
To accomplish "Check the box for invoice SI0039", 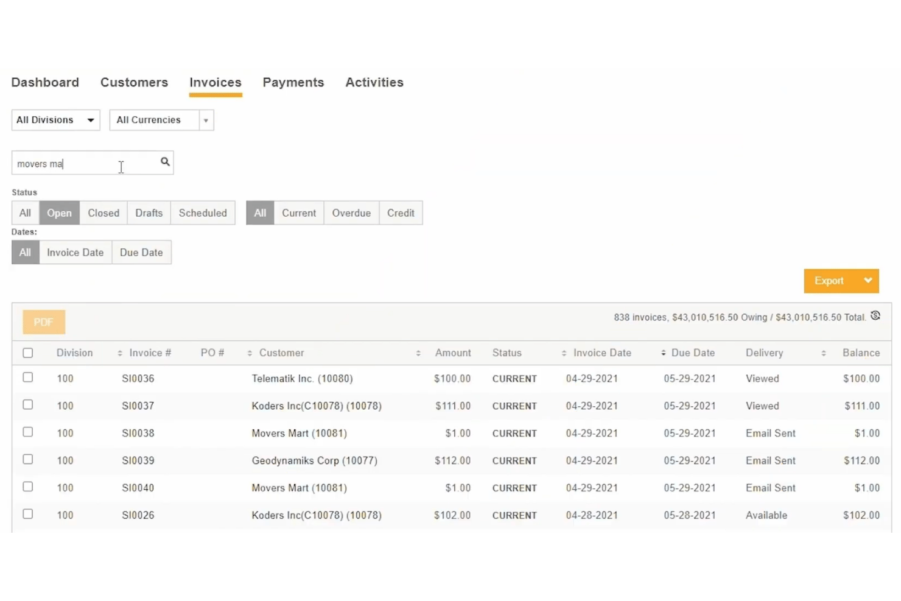I will (x=28, y=460).
